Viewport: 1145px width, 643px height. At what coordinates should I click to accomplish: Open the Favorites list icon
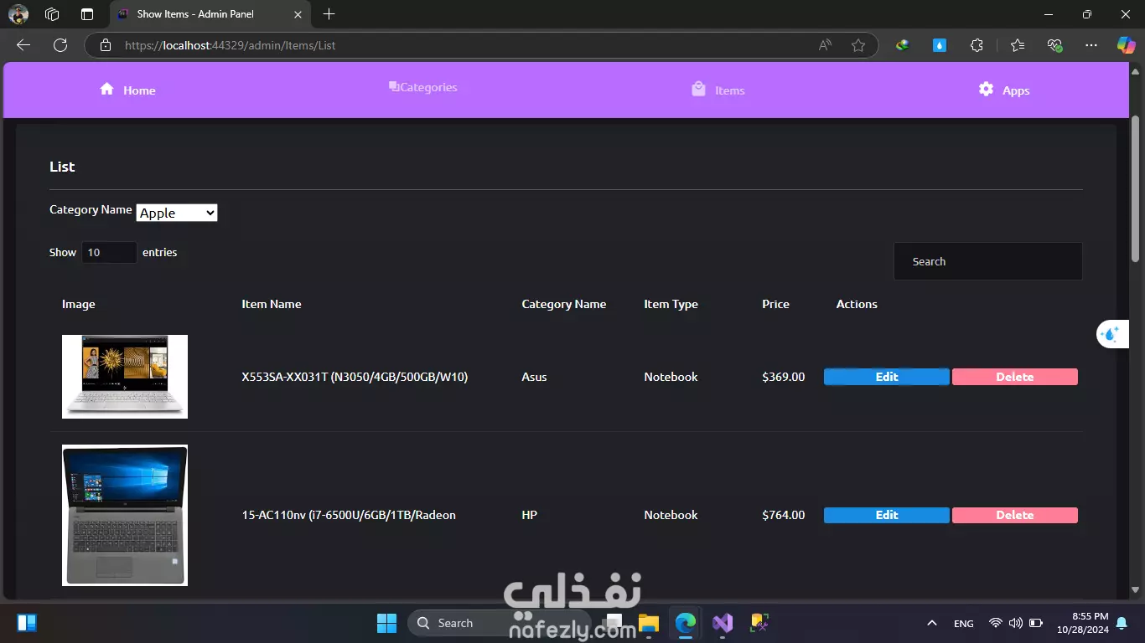click(x=1017, y=45)
